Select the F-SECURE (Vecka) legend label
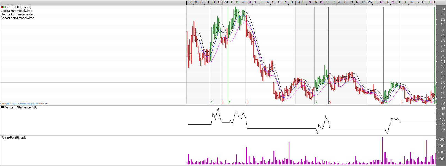446x166 pixels. 18,7
